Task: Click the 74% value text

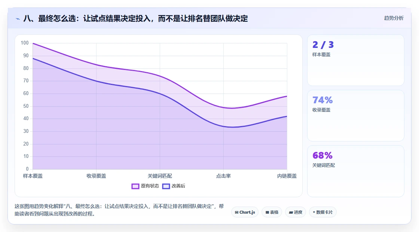Action: click(322, 100)
